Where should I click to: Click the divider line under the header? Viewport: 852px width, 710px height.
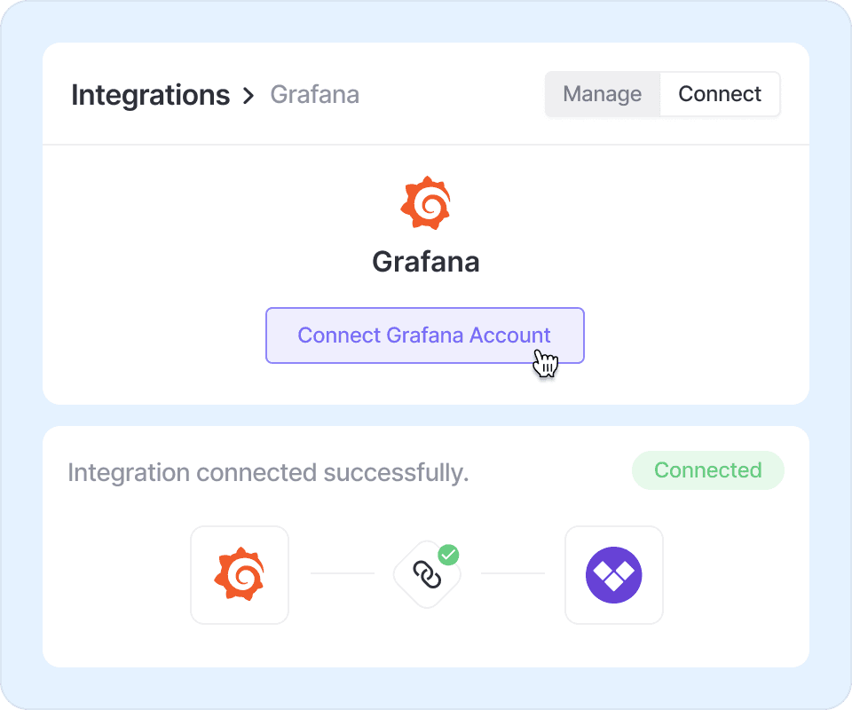click(x=425, y=145)
